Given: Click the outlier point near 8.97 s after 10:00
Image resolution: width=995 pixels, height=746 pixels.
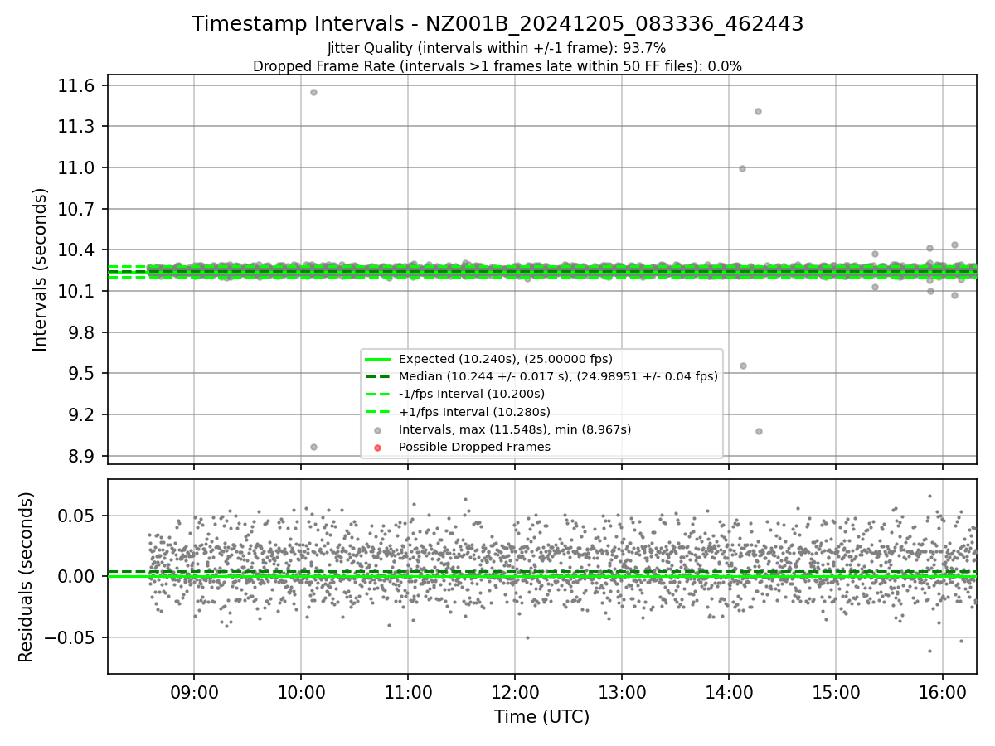Looking at the screenshot, I should point(313,447).
